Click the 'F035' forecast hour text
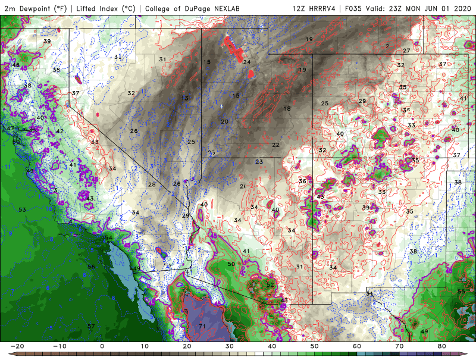This screenshot has height=357, width=476. coord(353,8)
